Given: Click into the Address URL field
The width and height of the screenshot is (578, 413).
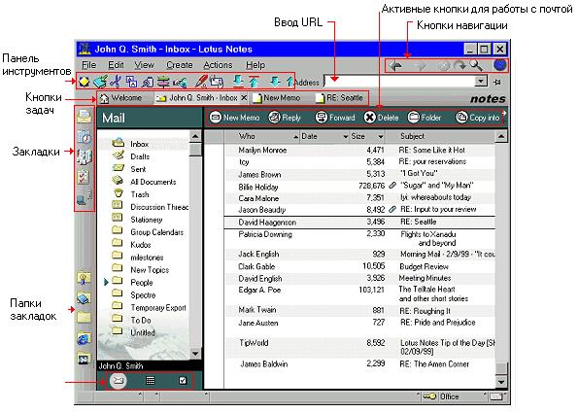Looking at the screenshot, I should click(x=399, y=81).
